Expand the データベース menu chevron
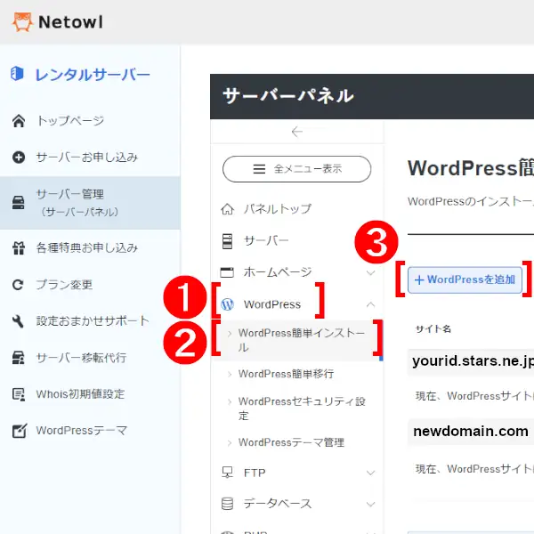The width and height of the screenshot is (534, 534). coord(371,504)
